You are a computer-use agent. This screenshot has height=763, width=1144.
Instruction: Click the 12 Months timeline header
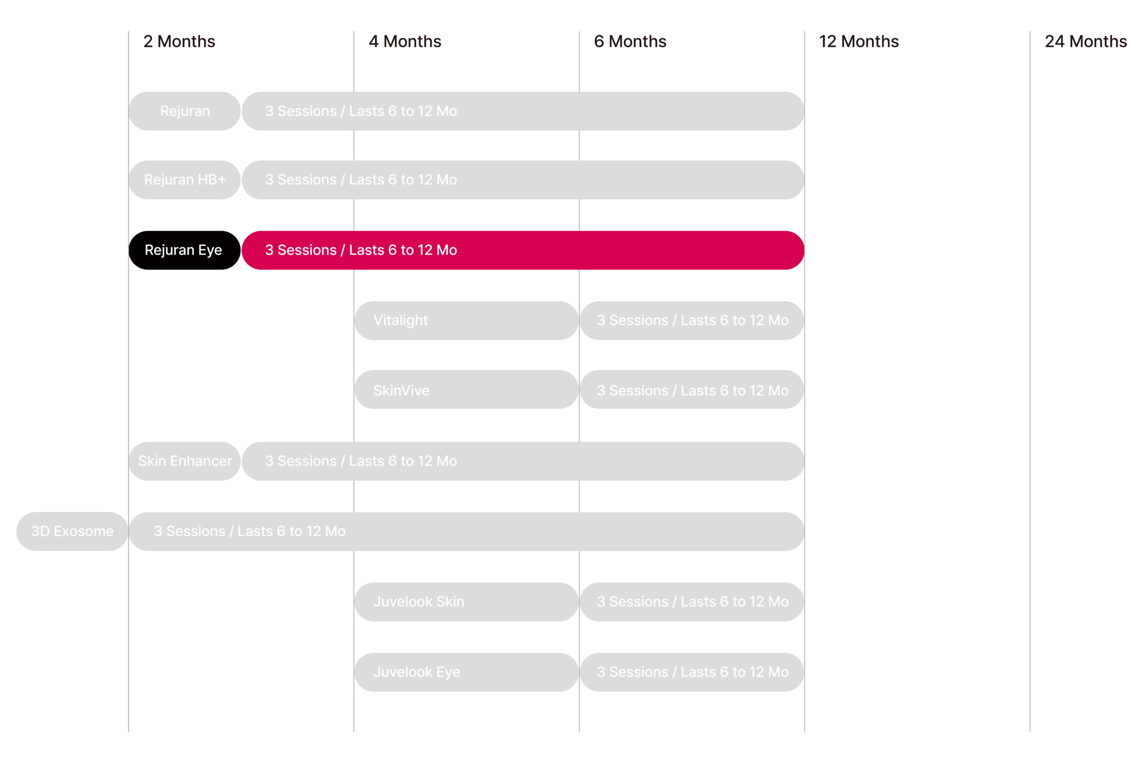pyautogui.click(x=859, y=42)
